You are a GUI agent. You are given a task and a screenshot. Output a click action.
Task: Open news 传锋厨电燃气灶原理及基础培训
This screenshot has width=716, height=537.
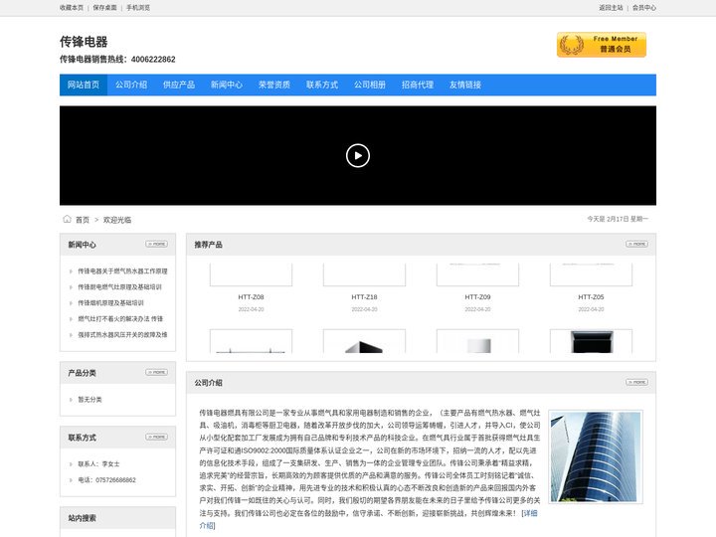tap(119, 287)
